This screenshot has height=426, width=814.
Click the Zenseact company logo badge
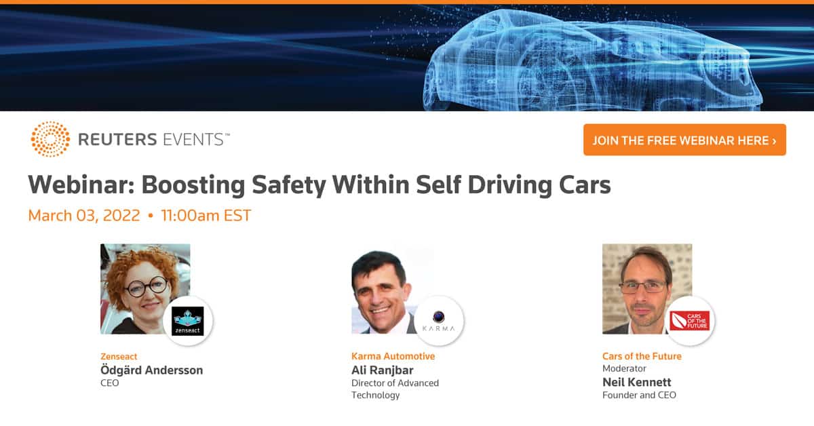tap(188, 321)
